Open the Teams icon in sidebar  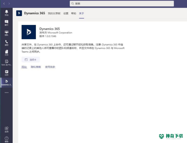pos(6,33)
